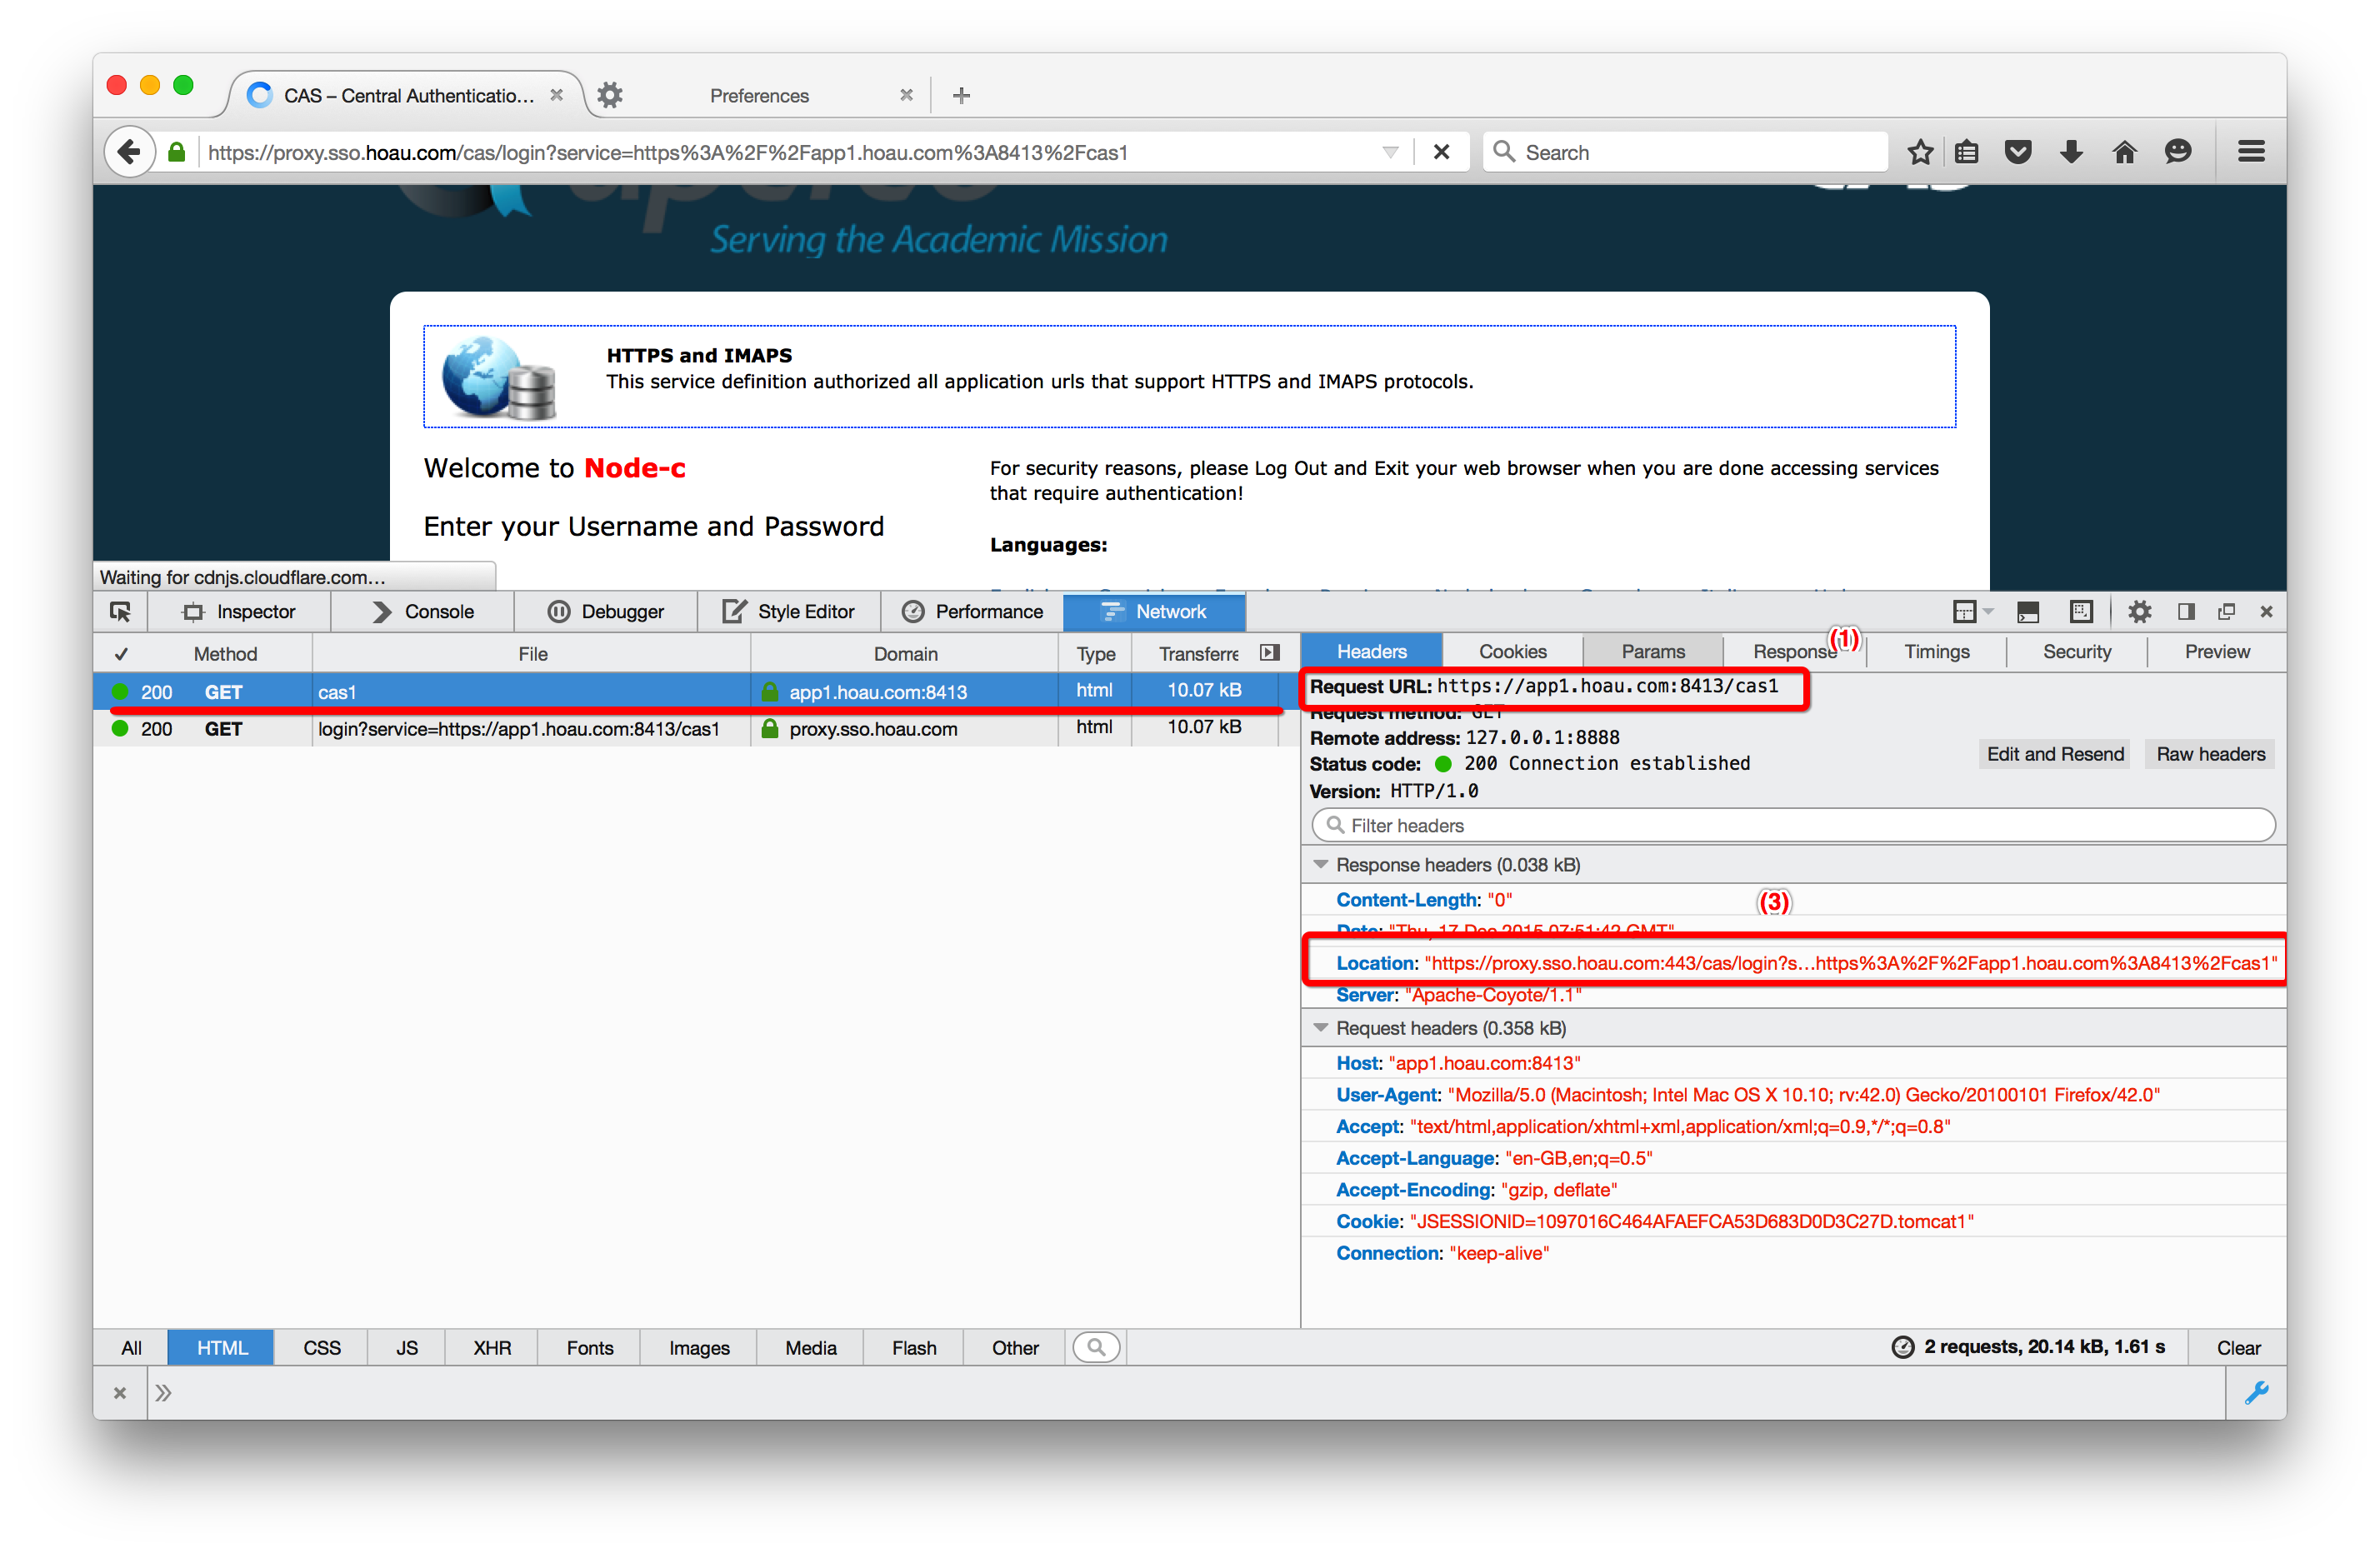Screen dimensions: 2380x1553
Task: Click the padlock site identity icon
Action: (x=176, y=152)
